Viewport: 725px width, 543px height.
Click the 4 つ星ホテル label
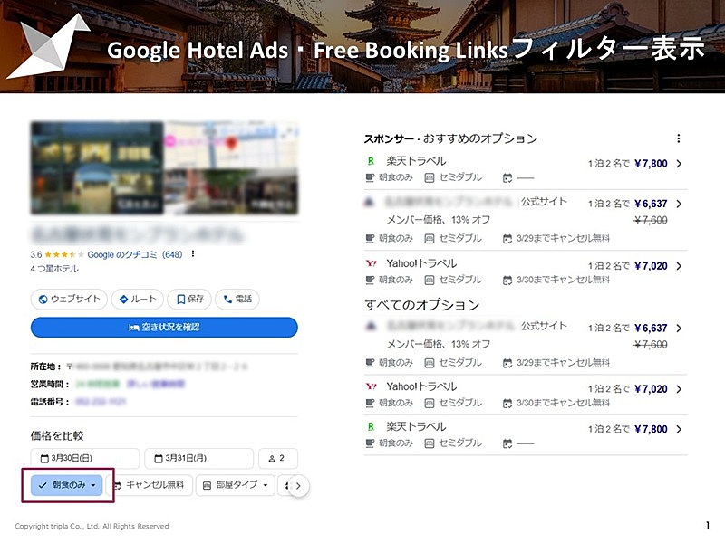54,269
